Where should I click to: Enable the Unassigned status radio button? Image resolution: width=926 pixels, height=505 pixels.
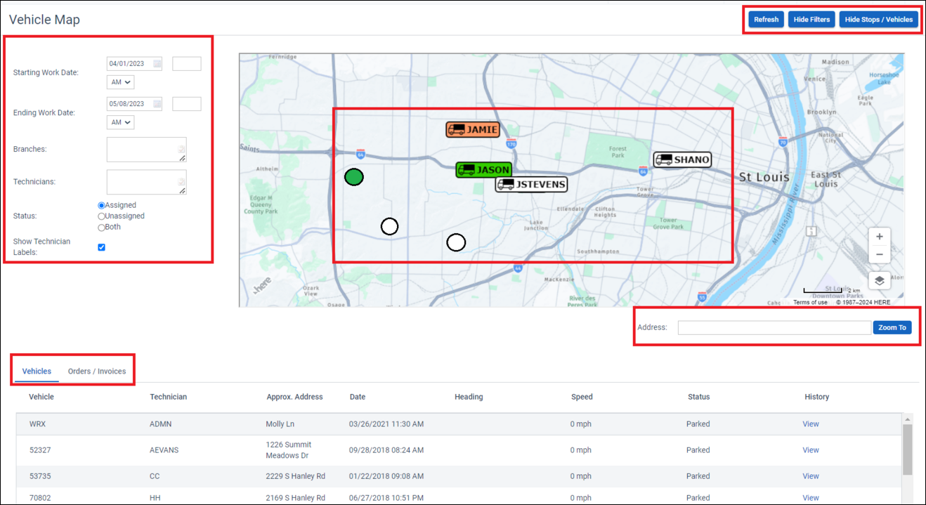(x=100, y=216)
